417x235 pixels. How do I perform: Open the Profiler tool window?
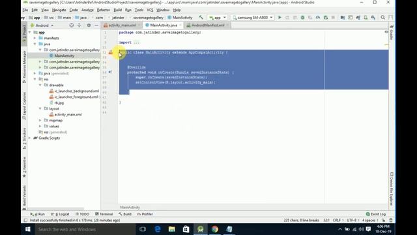tap(145, 214)
